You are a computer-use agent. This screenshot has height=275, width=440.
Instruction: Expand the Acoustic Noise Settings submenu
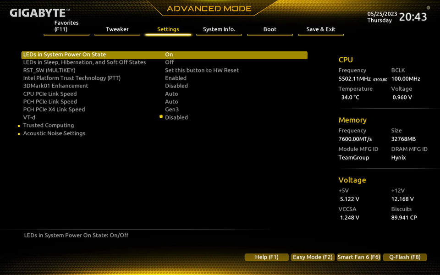[x=54, y=133]
